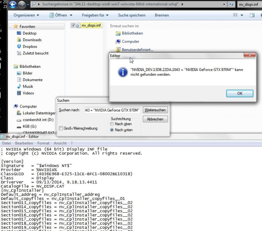Click Abbrechen in the Suchen dialog
Viewport: 262px width, 231px height.
(155, 119)
